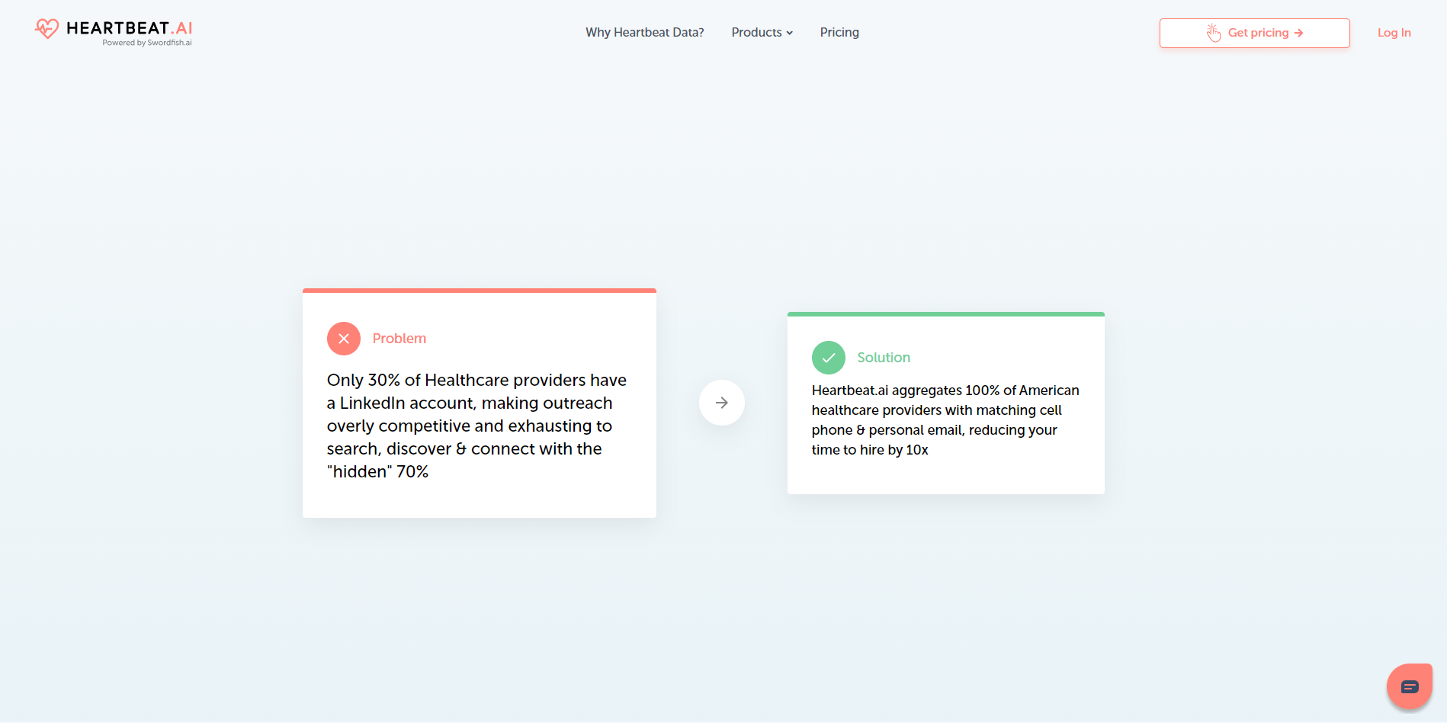Click the LinkedIn problem description paragraph

(x=476, y=426)
